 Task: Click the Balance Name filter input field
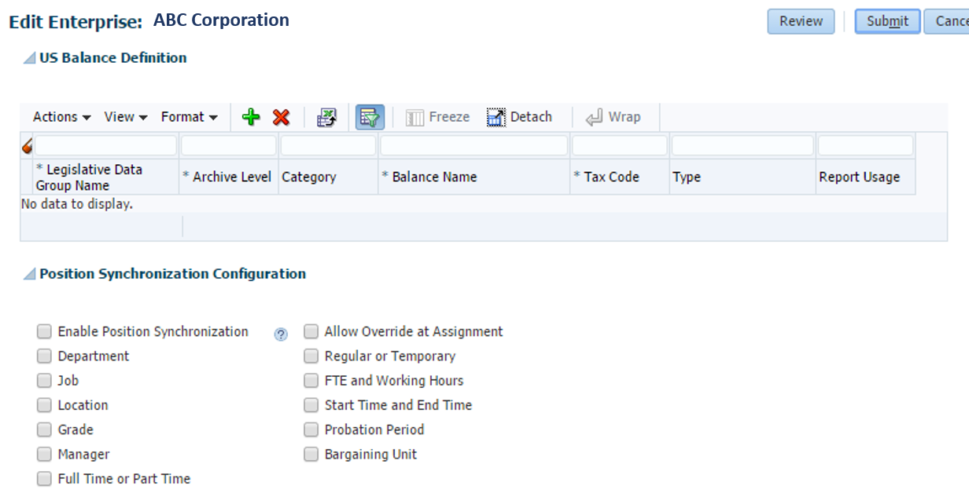[473, 144]
